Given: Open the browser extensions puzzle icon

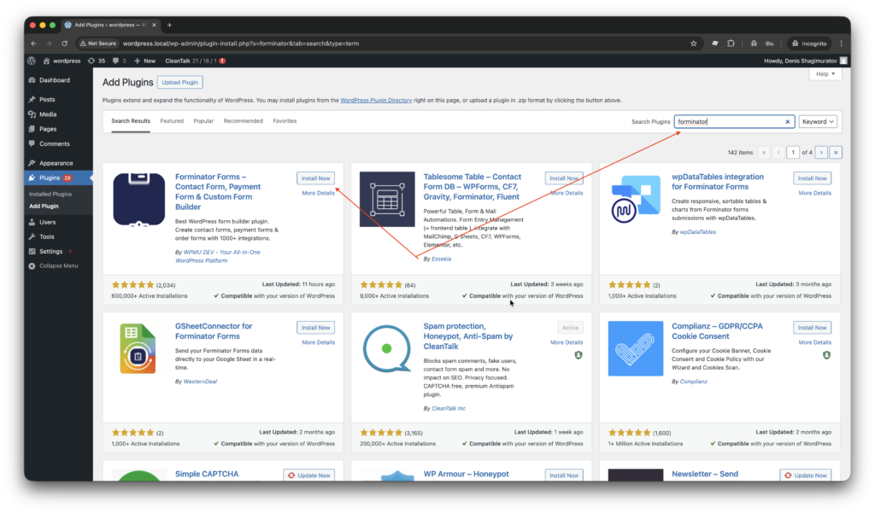Looking at the screenshot, I should pyautogui.click(x=729, y=42).
